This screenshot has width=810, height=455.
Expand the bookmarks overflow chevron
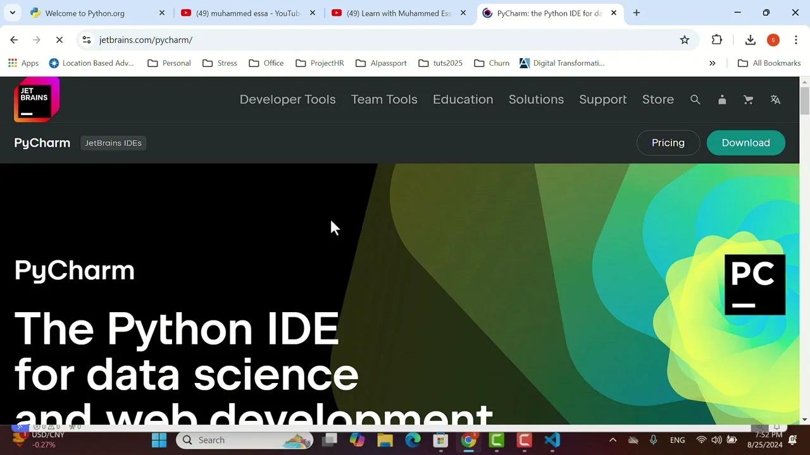pos(713,63)
